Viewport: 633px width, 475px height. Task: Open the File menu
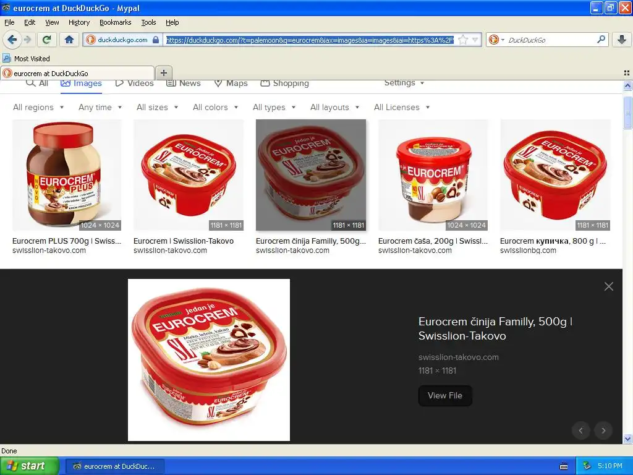point(9,22)
